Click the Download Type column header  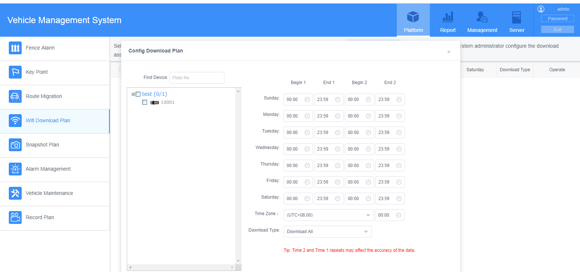click(515, 70)
